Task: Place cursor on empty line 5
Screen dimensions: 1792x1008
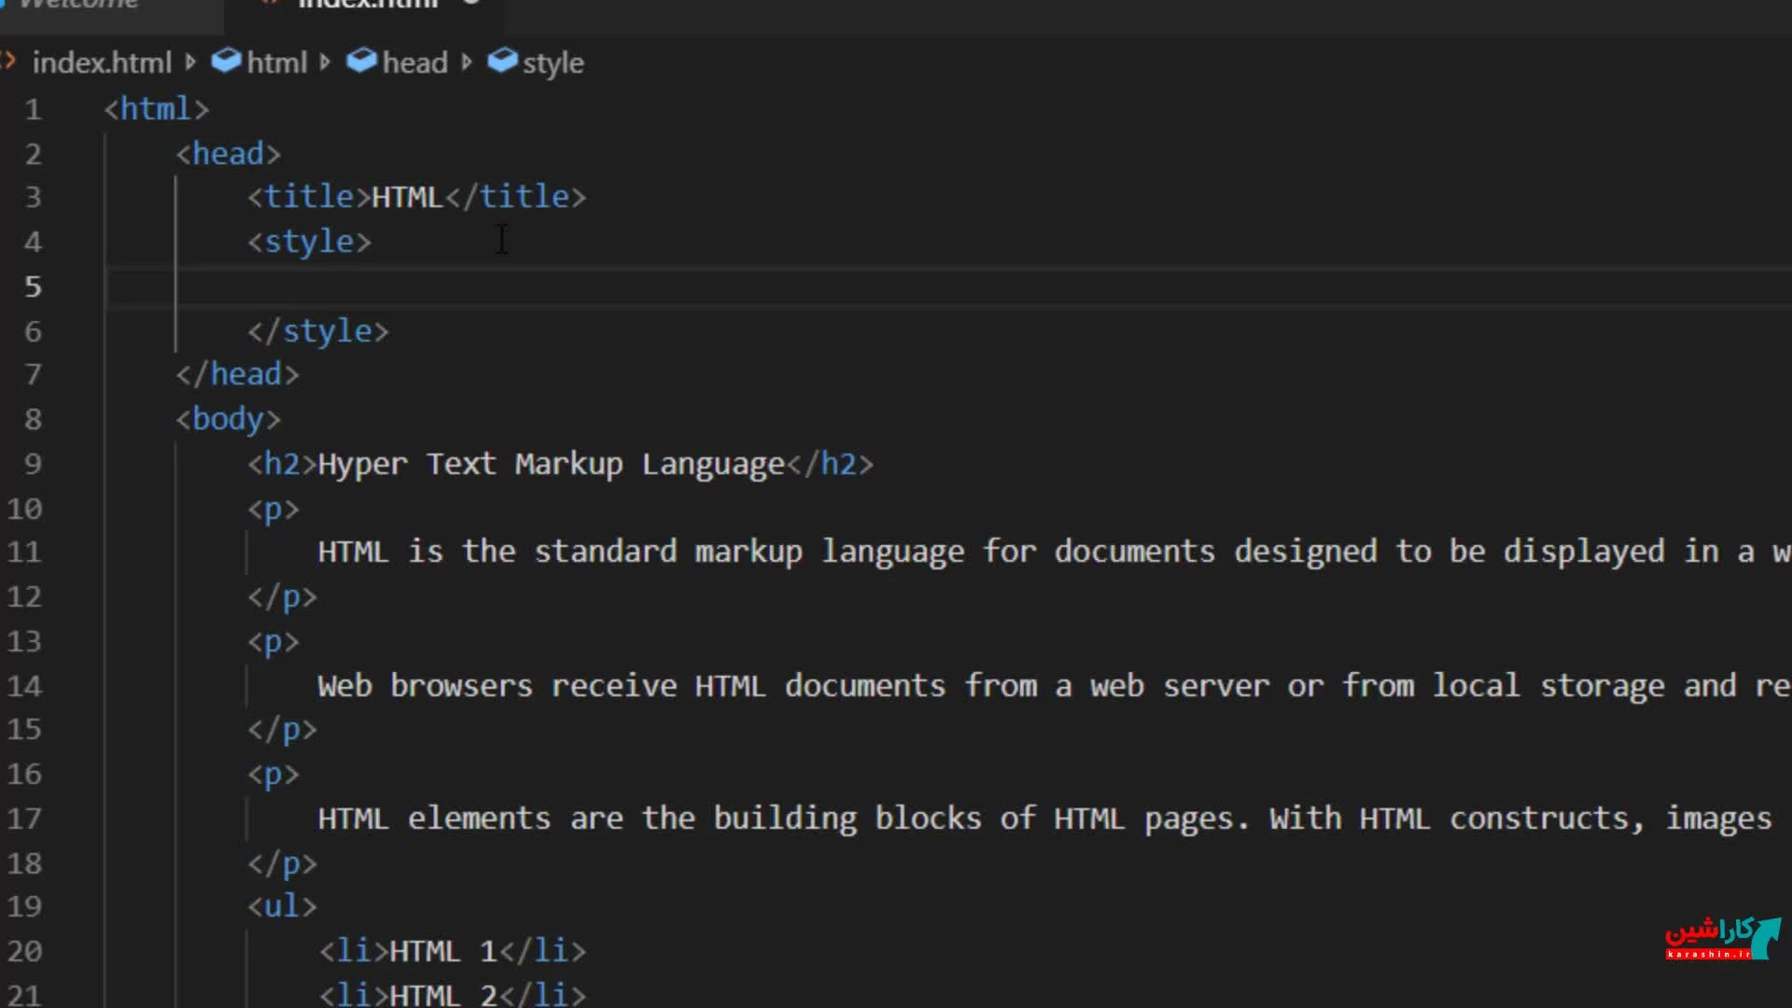Action: point(949,287)
